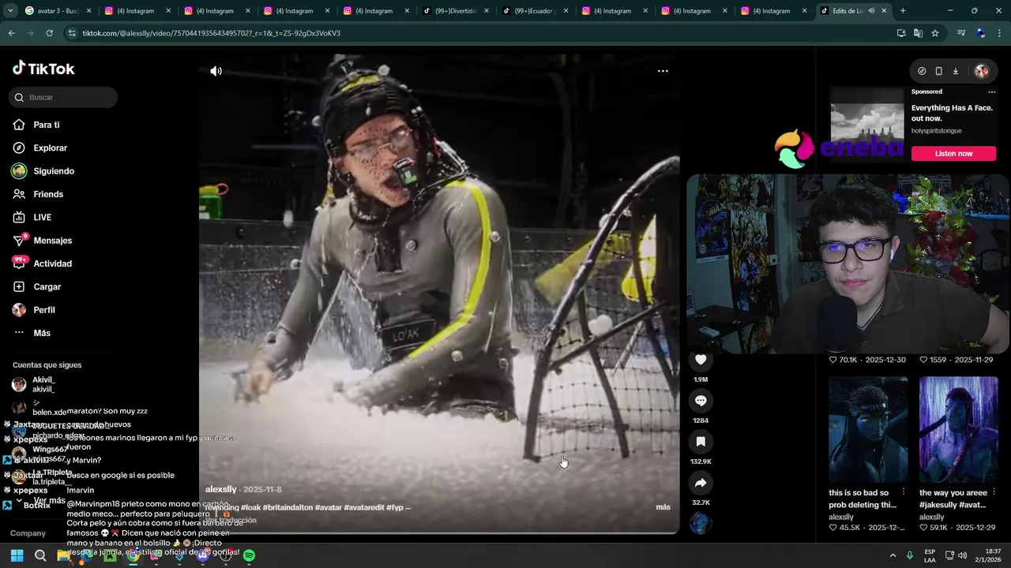Open Windows Start menu
Viewport: 1011px width, 568px height.
17,555
